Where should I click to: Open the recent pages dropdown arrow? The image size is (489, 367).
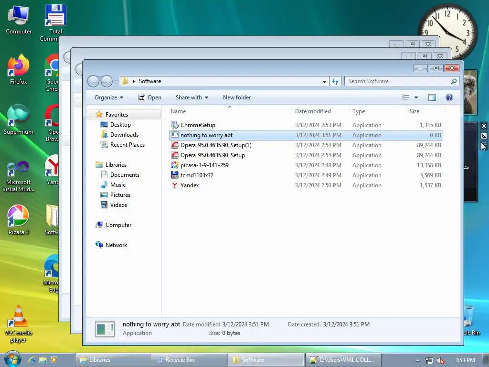pos(116,81)
